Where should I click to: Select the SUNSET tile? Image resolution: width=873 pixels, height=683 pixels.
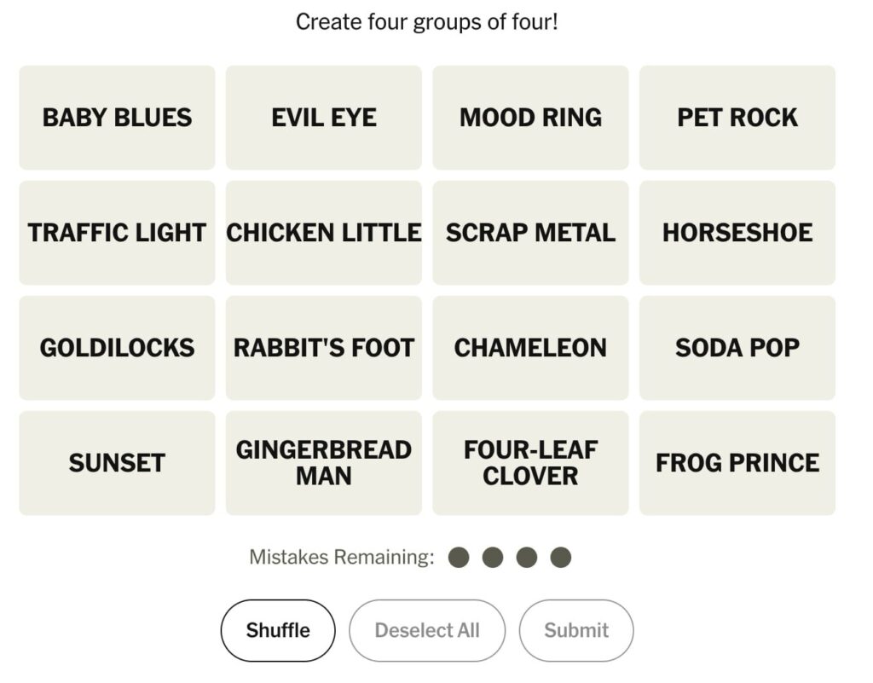click(x=117, y=463)
